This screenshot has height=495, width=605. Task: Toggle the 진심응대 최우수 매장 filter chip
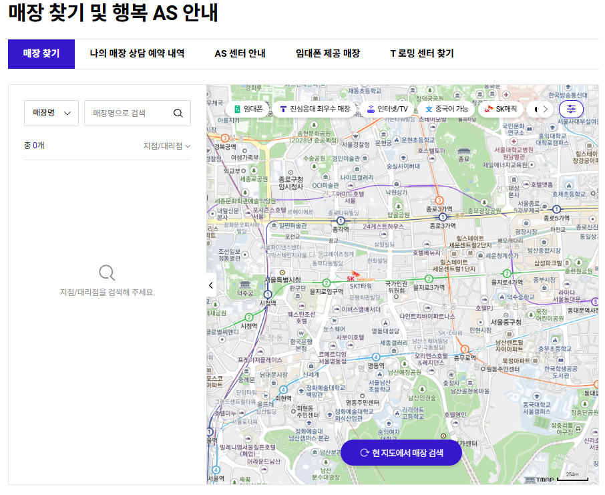[316, 110]
